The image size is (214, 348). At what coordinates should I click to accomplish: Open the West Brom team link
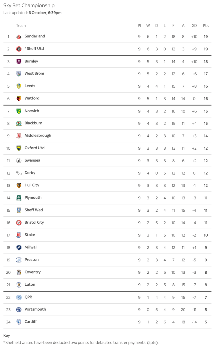(x=34, y=73)
